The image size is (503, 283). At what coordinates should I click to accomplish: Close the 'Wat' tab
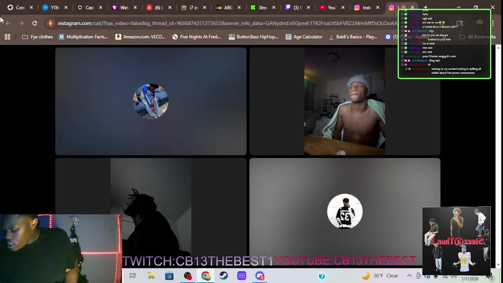(135, 7)
